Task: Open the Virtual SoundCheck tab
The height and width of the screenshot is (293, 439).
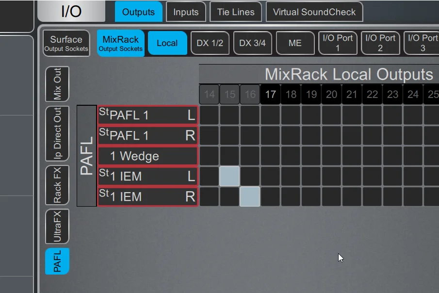Action: click(x=314, y=12)
